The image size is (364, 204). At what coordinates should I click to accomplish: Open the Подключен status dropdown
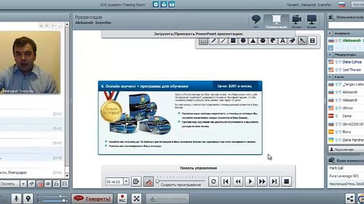tap(346, 150)
